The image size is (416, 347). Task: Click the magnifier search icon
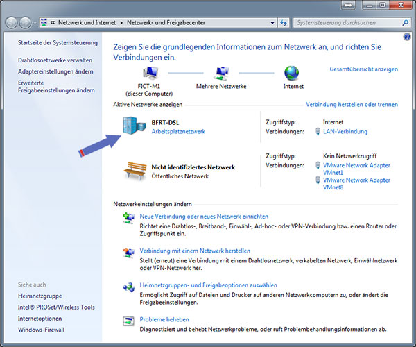pos(406,23)
